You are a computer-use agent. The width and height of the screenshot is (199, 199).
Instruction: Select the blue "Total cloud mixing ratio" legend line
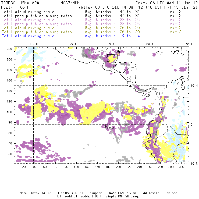click(28, 36)
